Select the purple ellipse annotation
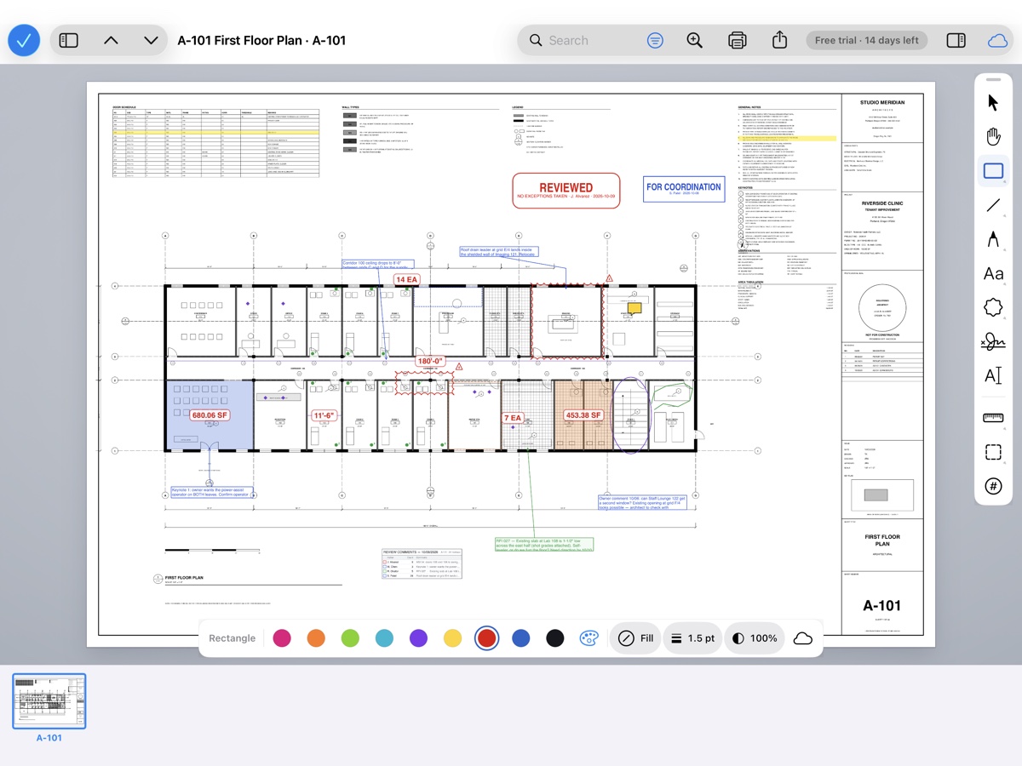Screen dimensions: 1022x766 pos(630,415)
